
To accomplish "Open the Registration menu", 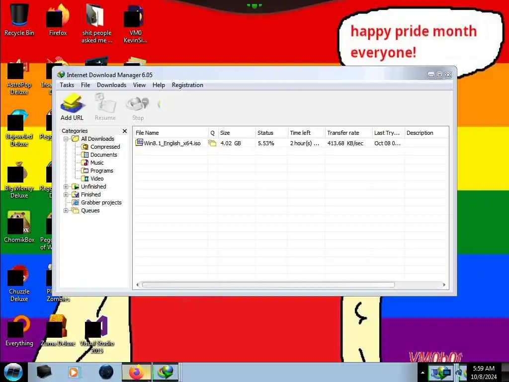I will (187, 85).
